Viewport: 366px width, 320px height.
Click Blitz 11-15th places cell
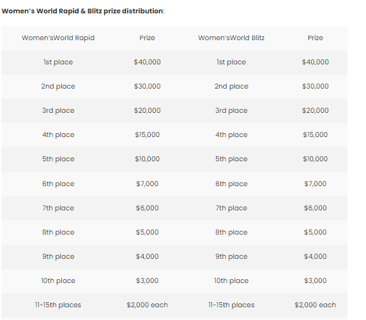coord(231,305)
